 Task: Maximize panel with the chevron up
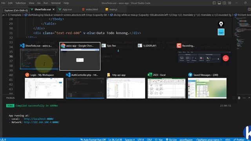(x=249, y=98)
